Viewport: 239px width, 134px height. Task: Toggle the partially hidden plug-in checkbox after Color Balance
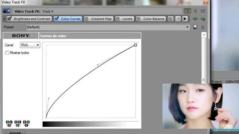tap(170, 19)
